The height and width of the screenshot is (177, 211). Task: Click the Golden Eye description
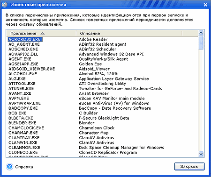pos(90,64)
